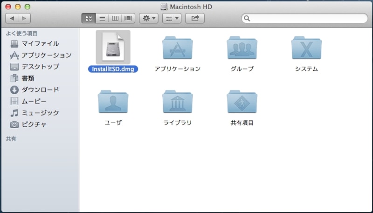Click the Macintosh HD title proxy icon
The width and height of the screenshot is (373, 213).
(164, 7)
